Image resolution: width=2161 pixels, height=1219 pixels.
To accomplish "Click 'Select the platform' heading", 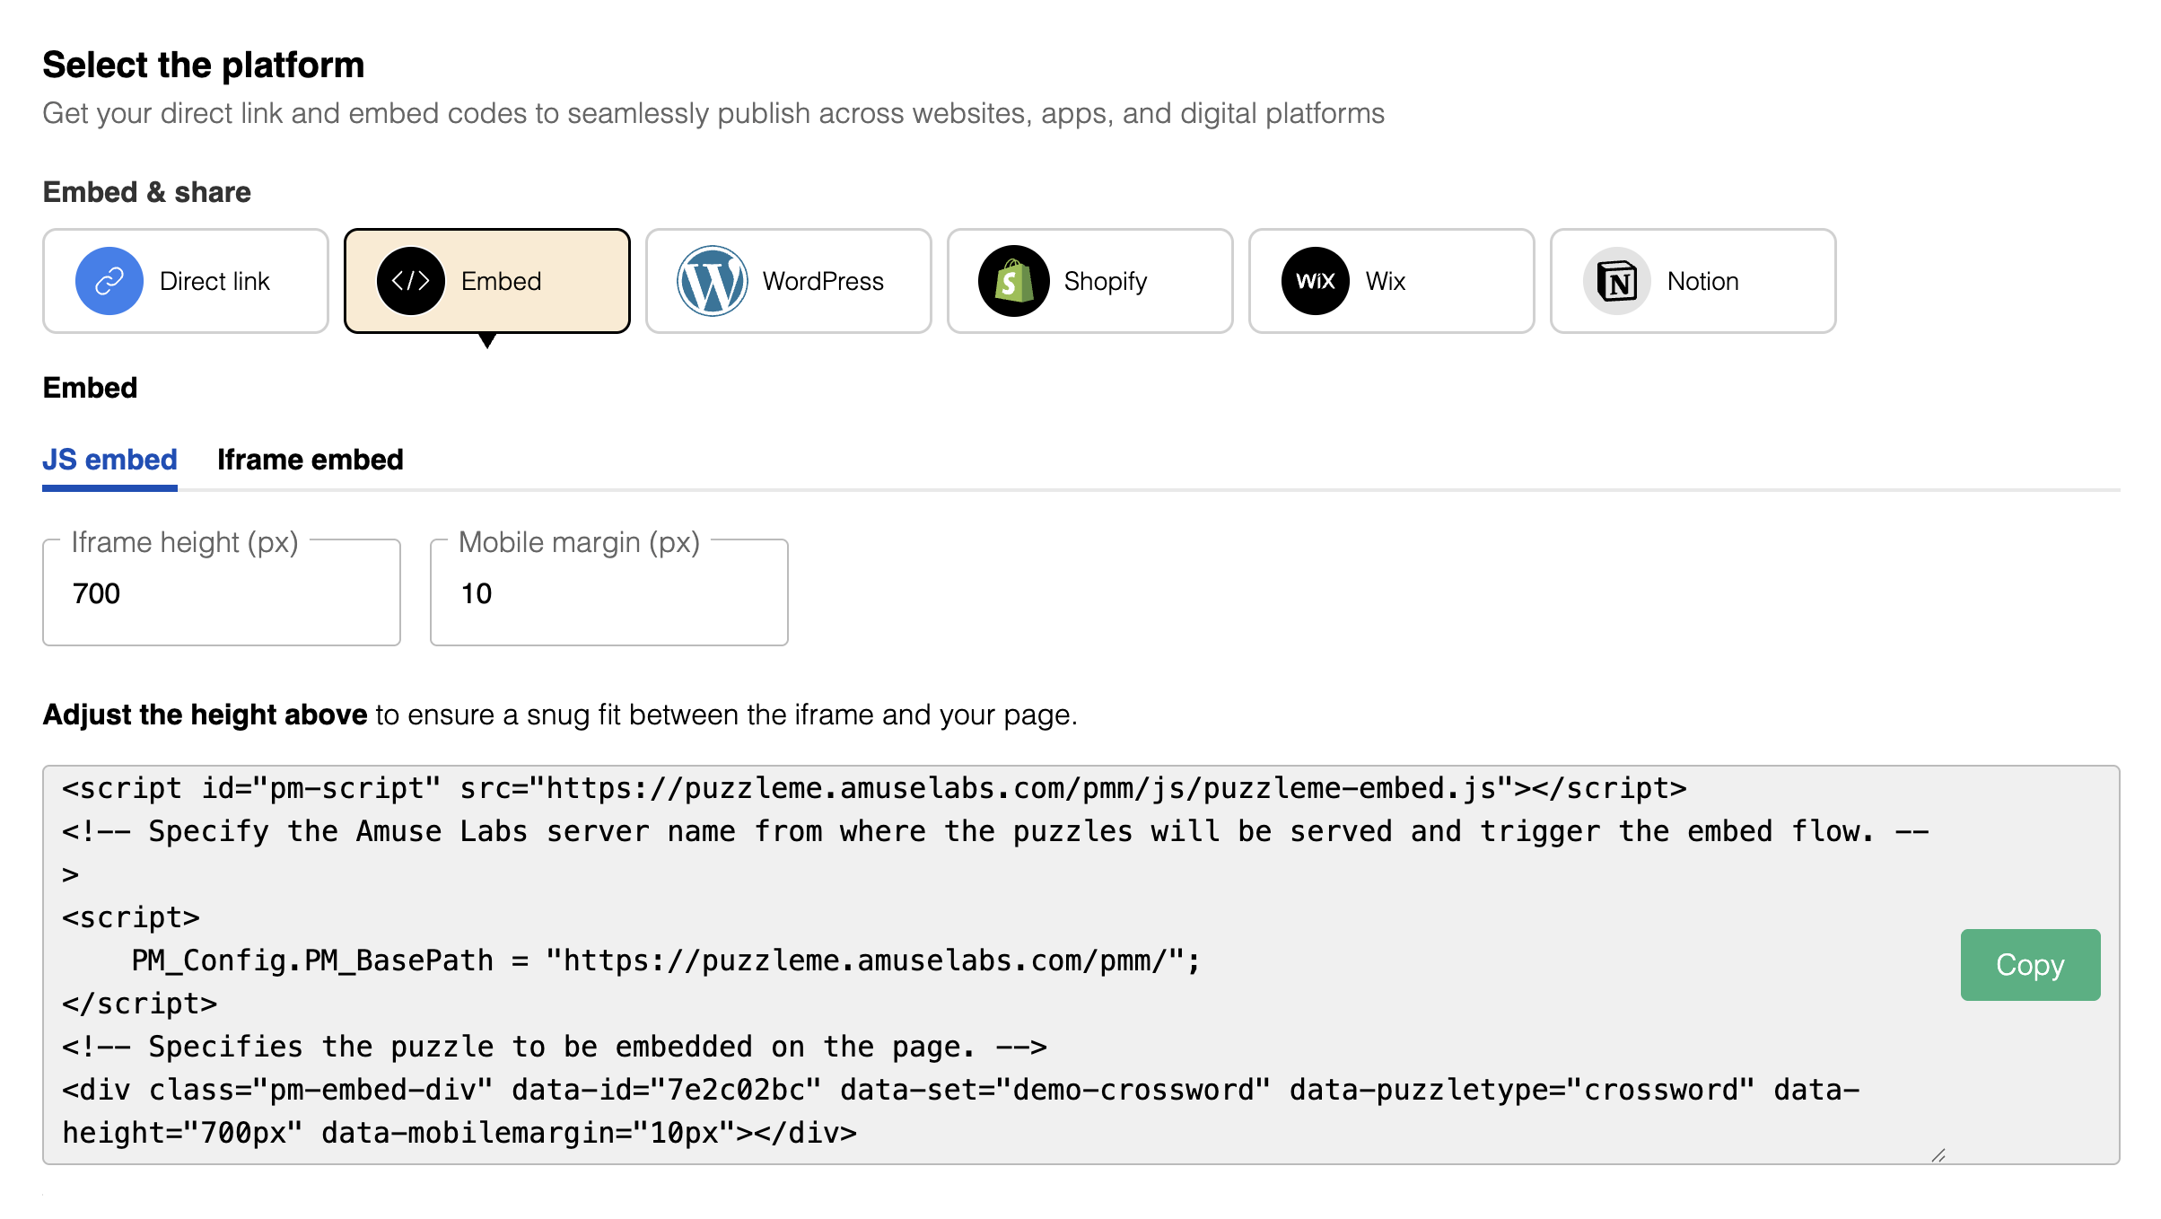I will (204, 66).
